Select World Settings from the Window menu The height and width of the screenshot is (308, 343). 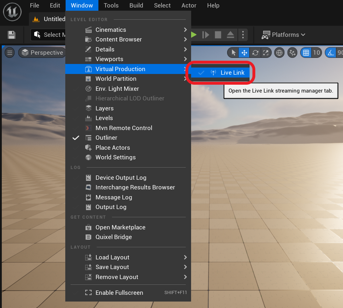(116, 157)
